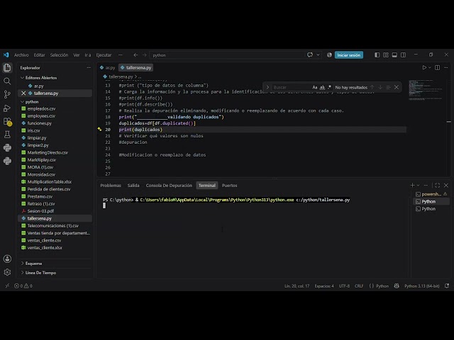The height and width of the screenshot is (340, 454).
Task: Open the Testing flask view
Action: coord(7,135)
